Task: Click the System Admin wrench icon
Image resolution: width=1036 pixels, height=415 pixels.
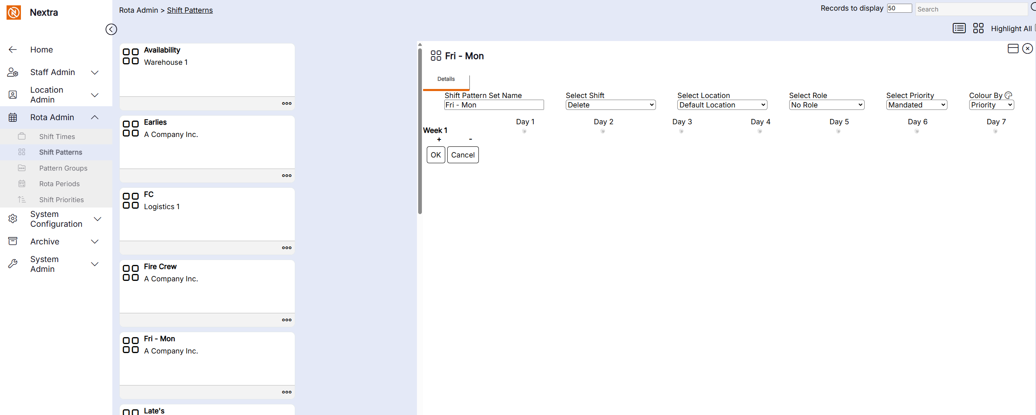Action: point(13,264)
